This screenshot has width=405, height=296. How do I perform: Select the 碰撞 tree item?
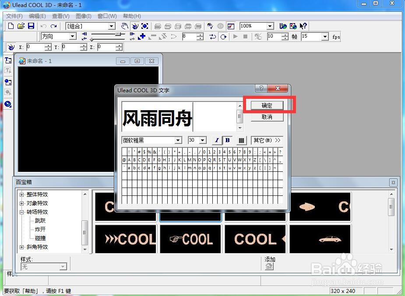coord(40,238)
